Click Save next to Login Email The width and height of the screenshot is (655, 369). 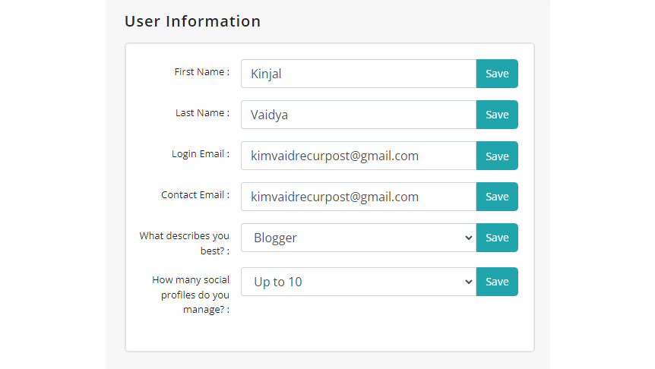pos(497,156)
